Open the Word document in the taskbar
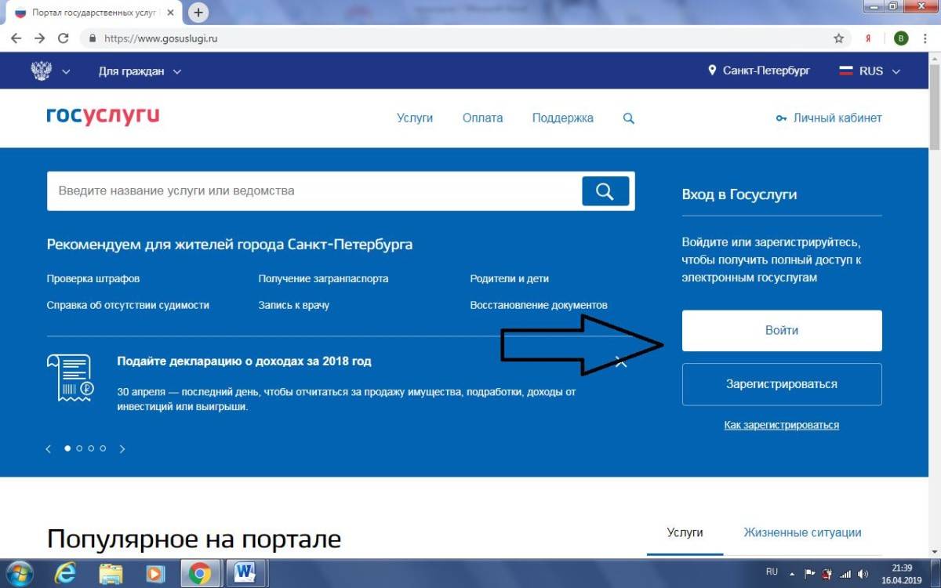The image size is (941, 588). tap(245, 573)
